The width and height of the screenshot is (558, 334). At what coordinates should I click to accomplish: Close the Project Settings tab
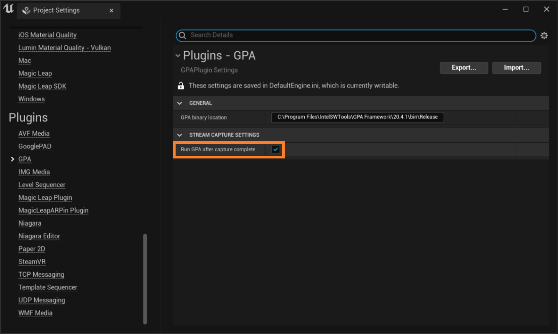111,11
